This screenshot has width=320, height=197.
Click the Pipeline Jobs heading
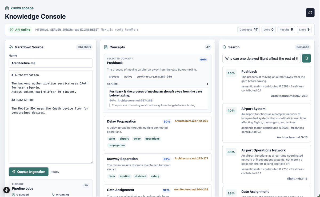(x=23, y=188)
